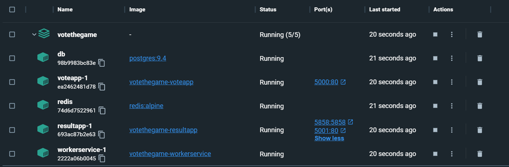The image size is (509, 167).
Task: Tick the voteapp-1 container checkbox
Action: [x=12, y=82]
